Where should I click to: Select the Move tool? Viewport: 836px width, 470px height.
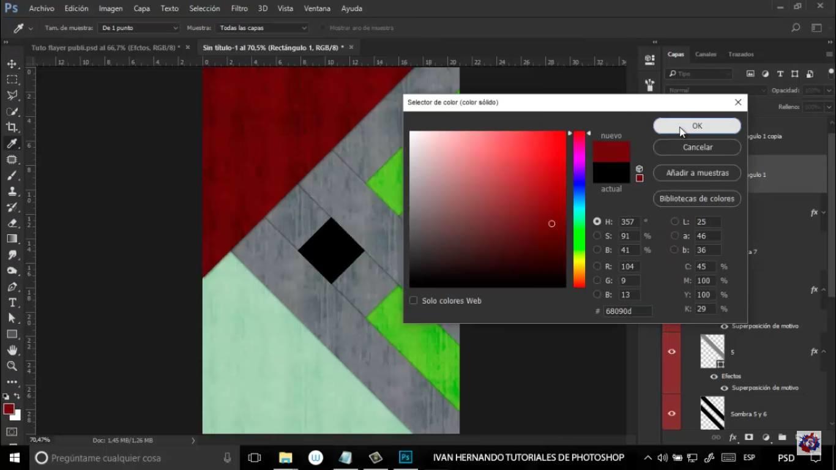coord(12,63)
